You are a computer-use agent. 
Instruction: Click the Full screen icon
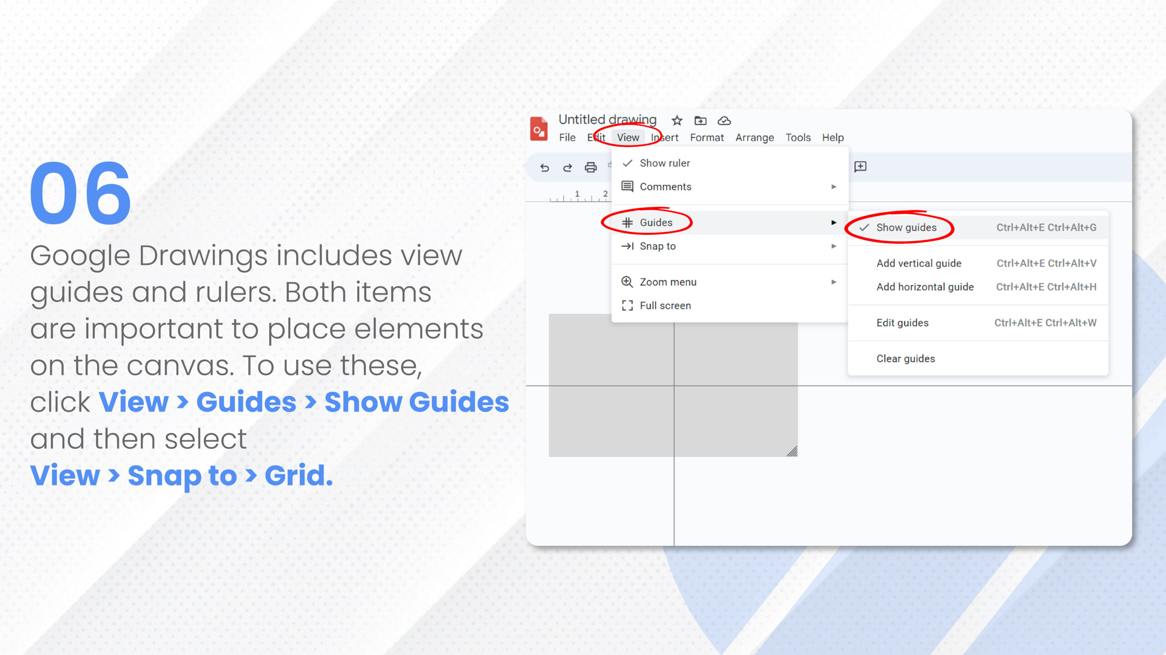(627, 305)
